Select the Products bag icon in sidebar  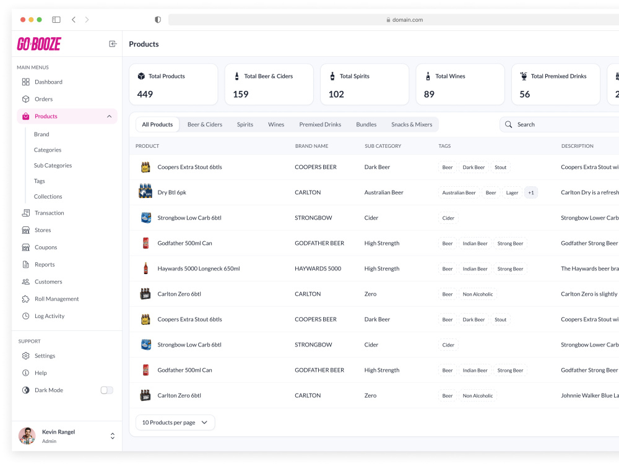[25, 116]
